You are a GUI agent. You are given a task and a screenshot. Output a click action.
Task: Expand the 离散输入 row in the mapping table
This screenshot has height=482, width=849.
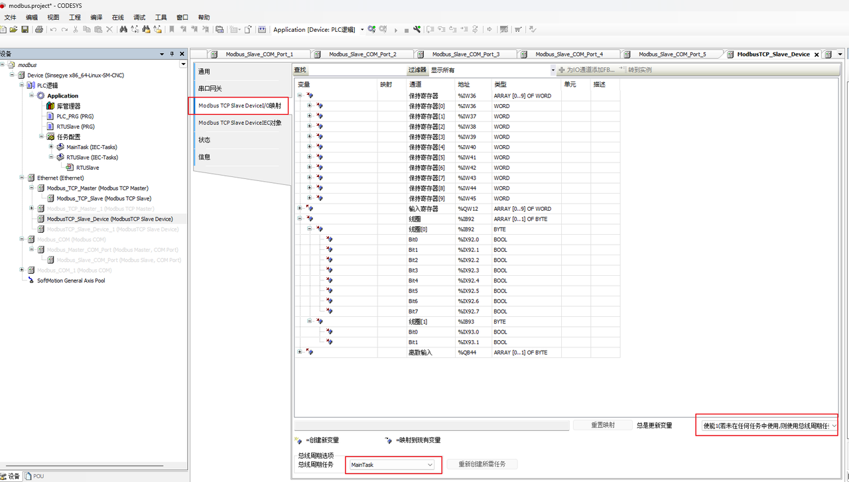pos(300,352)
